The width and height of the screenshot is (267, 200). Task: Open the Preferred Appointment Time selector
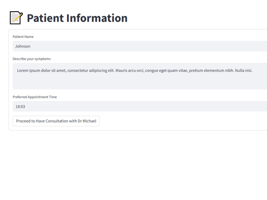(x=140, y=106)
